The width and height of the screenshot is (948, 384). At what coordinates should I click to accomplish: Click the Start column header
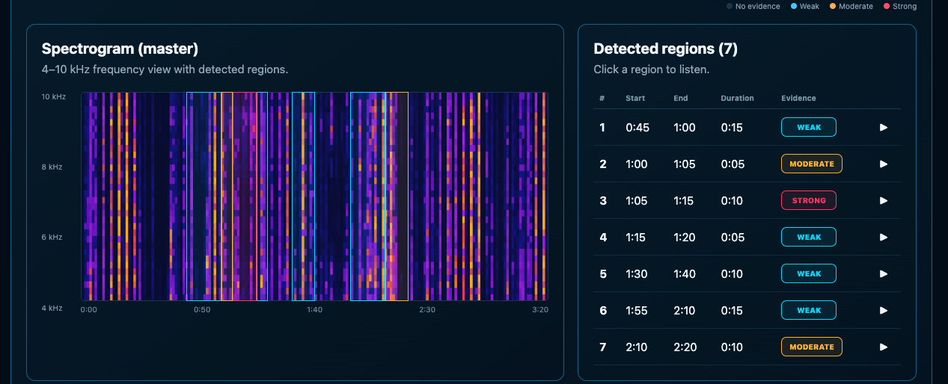635,98
